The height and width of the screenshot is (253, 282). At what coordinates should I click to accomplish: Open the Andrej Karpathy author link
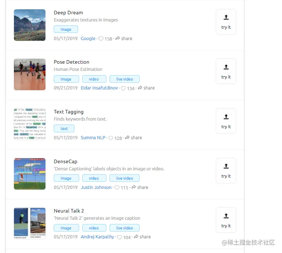[97, 237]
